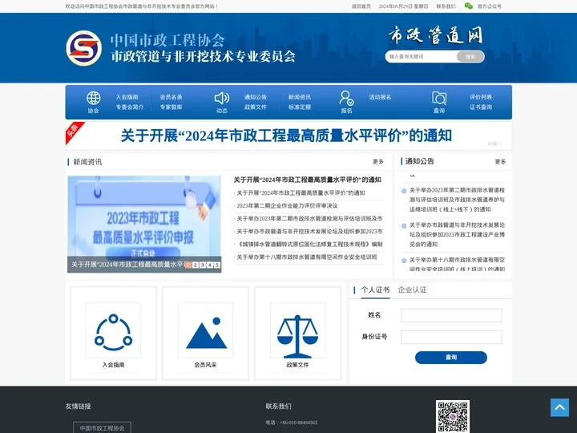Select slide 5 in the news carousel
Screen dimensions: 577x433
pos(216,265)
